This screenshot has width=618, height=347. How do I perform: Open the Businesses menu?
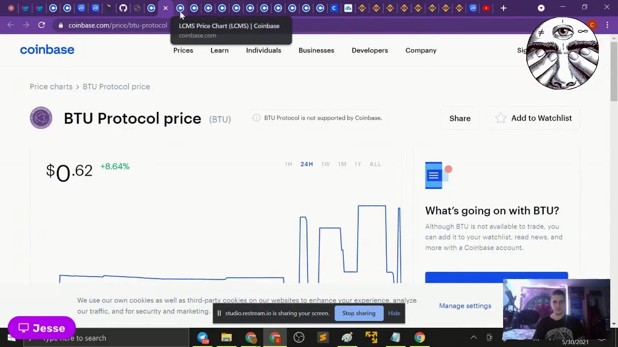[x=316, y=50]
